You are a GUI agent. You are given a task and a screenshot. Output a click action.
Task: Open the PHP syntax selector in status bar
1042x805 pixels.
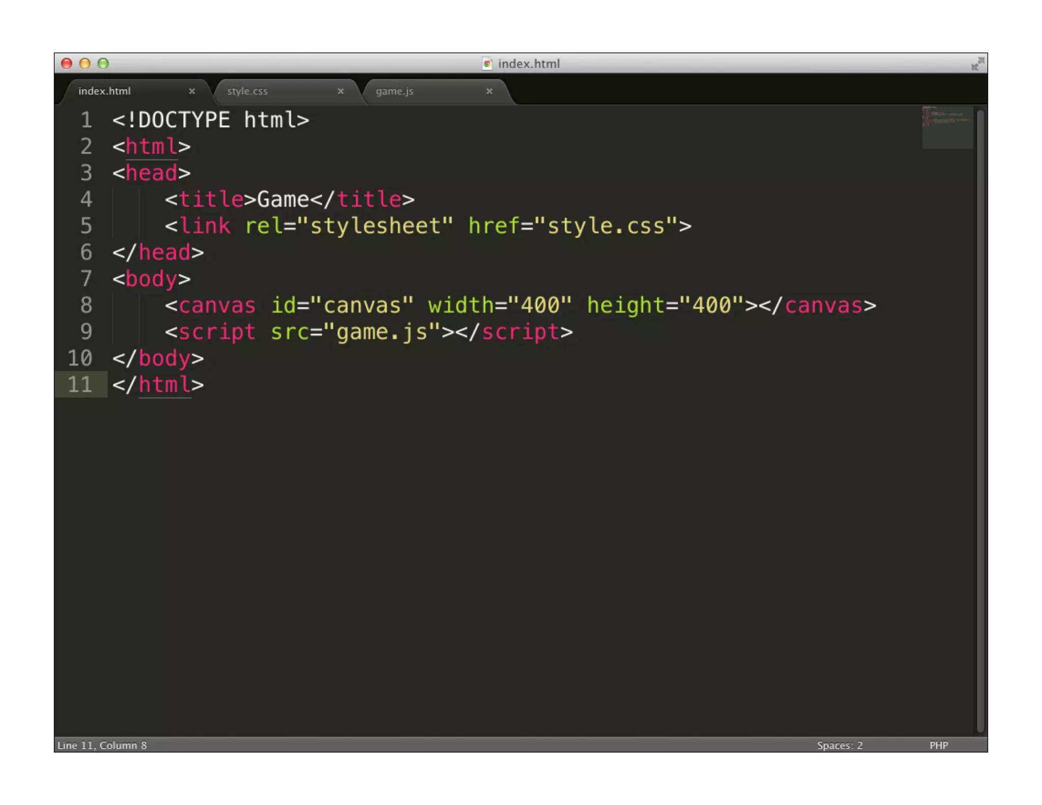(x=938, y=745)
